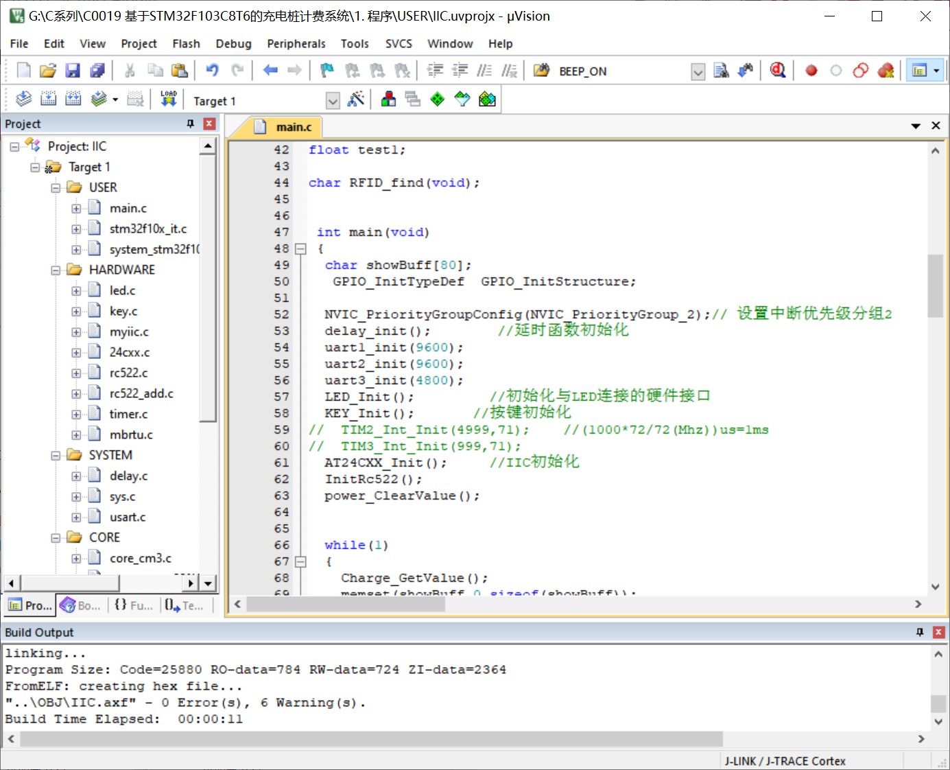Download to flash LOAD icon
The width and height of the screenshot is (950, 770).
click(168, 99)
